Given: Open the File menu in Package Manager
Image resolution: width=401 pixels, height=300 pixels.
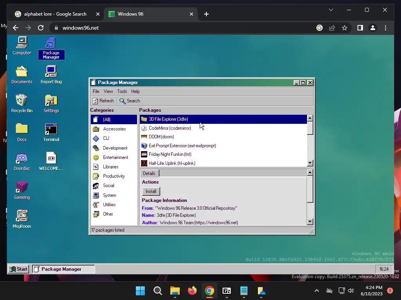Looking at the screenshot, I should click(96, 91).
